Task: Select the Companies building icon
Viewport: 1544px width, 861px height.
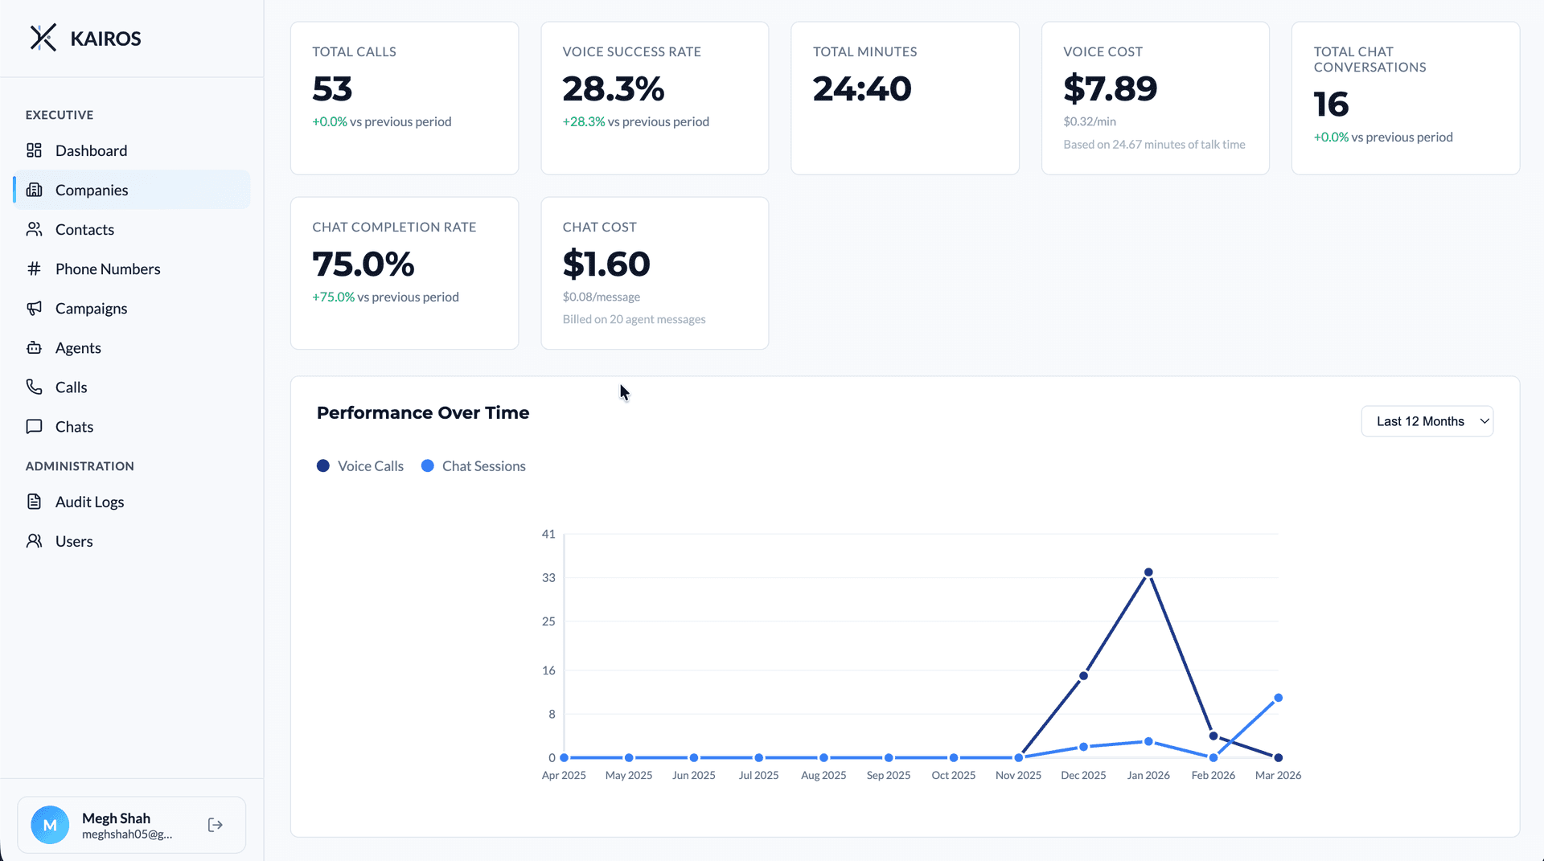Action: (x=35, y=190)
